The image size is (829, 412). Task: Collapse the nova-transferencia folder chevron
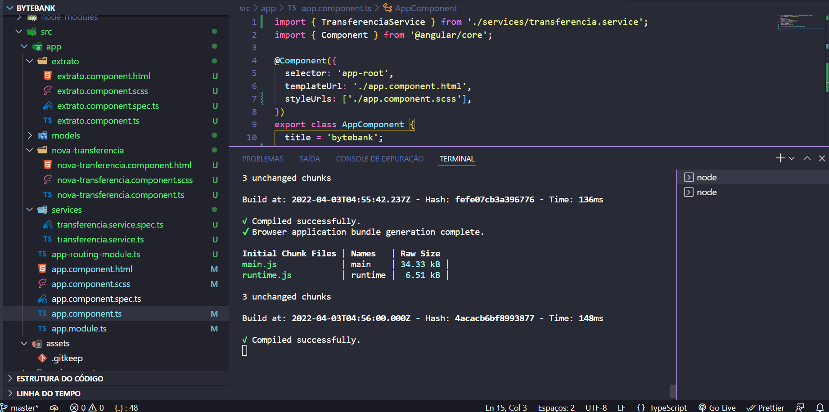click(x=30, y=150)
